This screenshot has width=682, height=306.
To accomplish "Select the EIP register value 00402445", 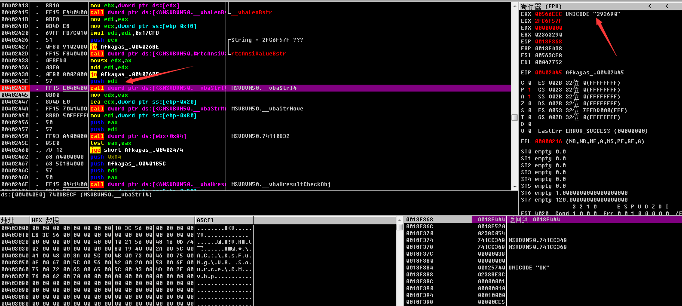I will 548,73.
